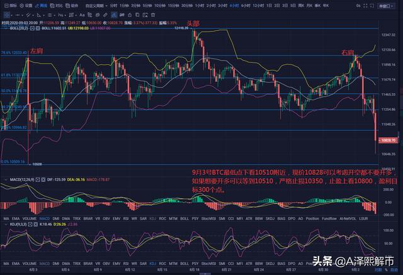Click the pop-out window icon
Image resolution: width=403 pixels, height=275 pixels.
coord(372,6)
